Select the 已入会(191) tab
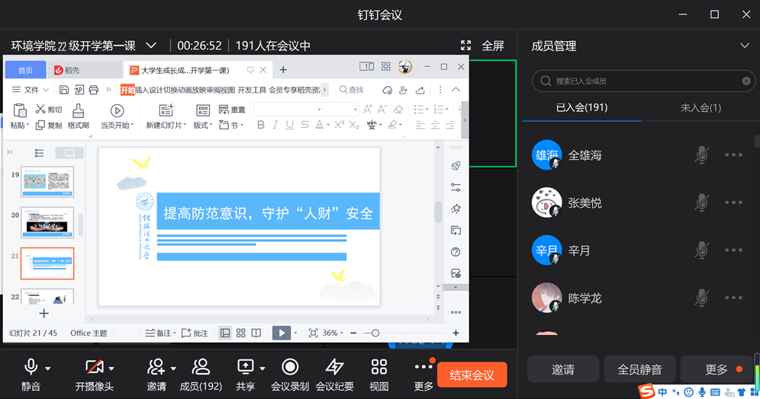760x399 pixels. [x=581, y=107]
